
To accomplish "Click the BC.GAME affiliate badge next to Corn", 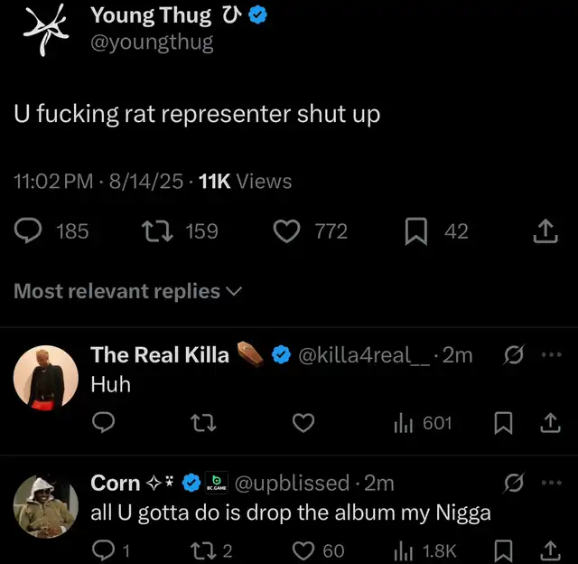I will (217, 484).
